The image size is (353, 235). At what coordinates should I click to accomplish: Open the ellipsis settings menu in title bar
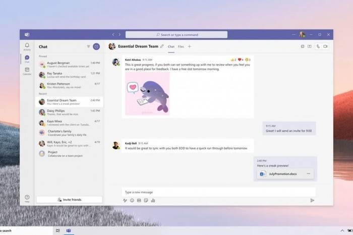point(293,35)
